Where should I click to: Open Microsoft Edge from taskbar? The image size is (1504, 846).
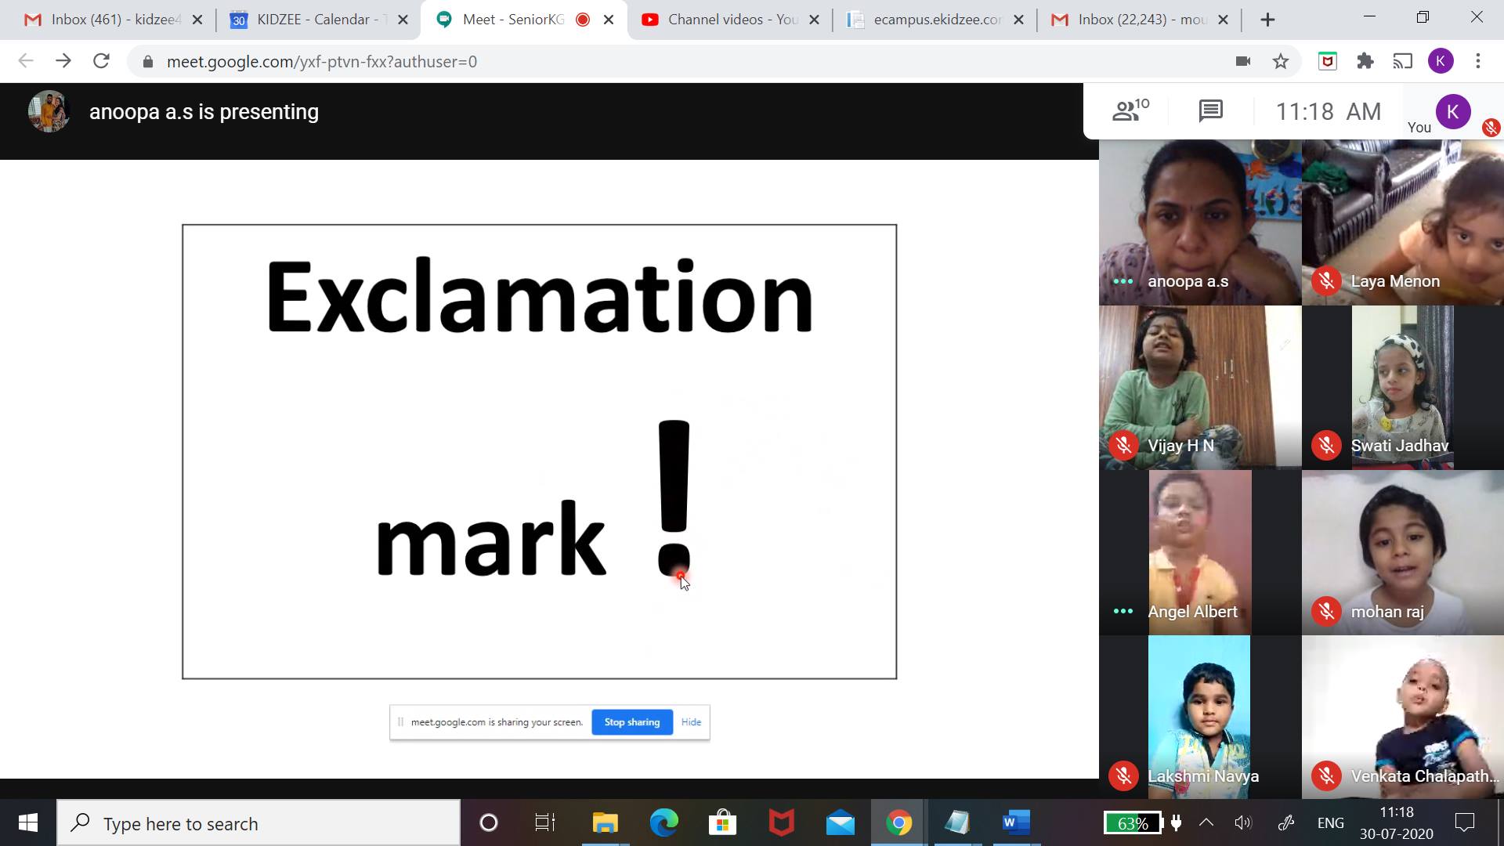pyautogui.click(x=663, y=822)
